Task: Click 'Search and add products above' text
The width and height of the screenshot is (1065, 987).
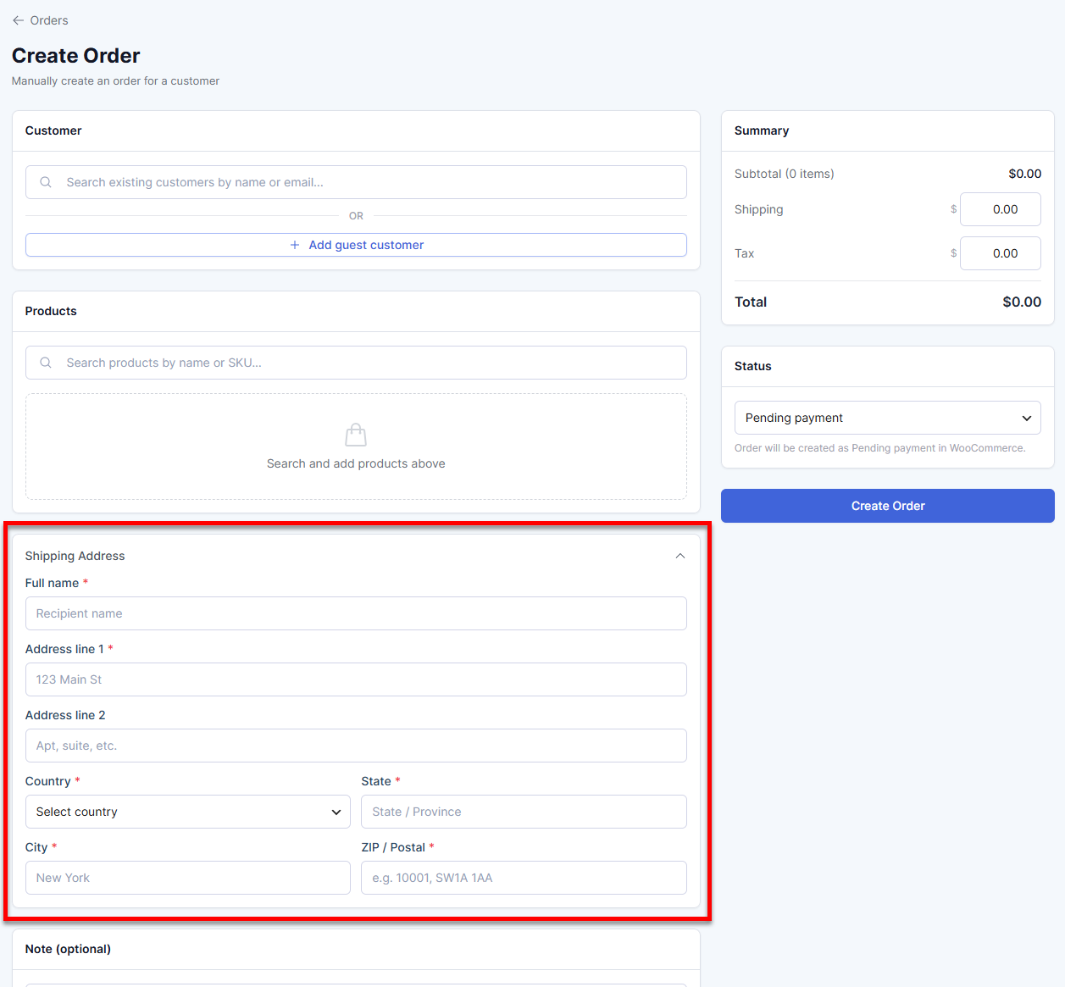Action: [x=356, y=463]
